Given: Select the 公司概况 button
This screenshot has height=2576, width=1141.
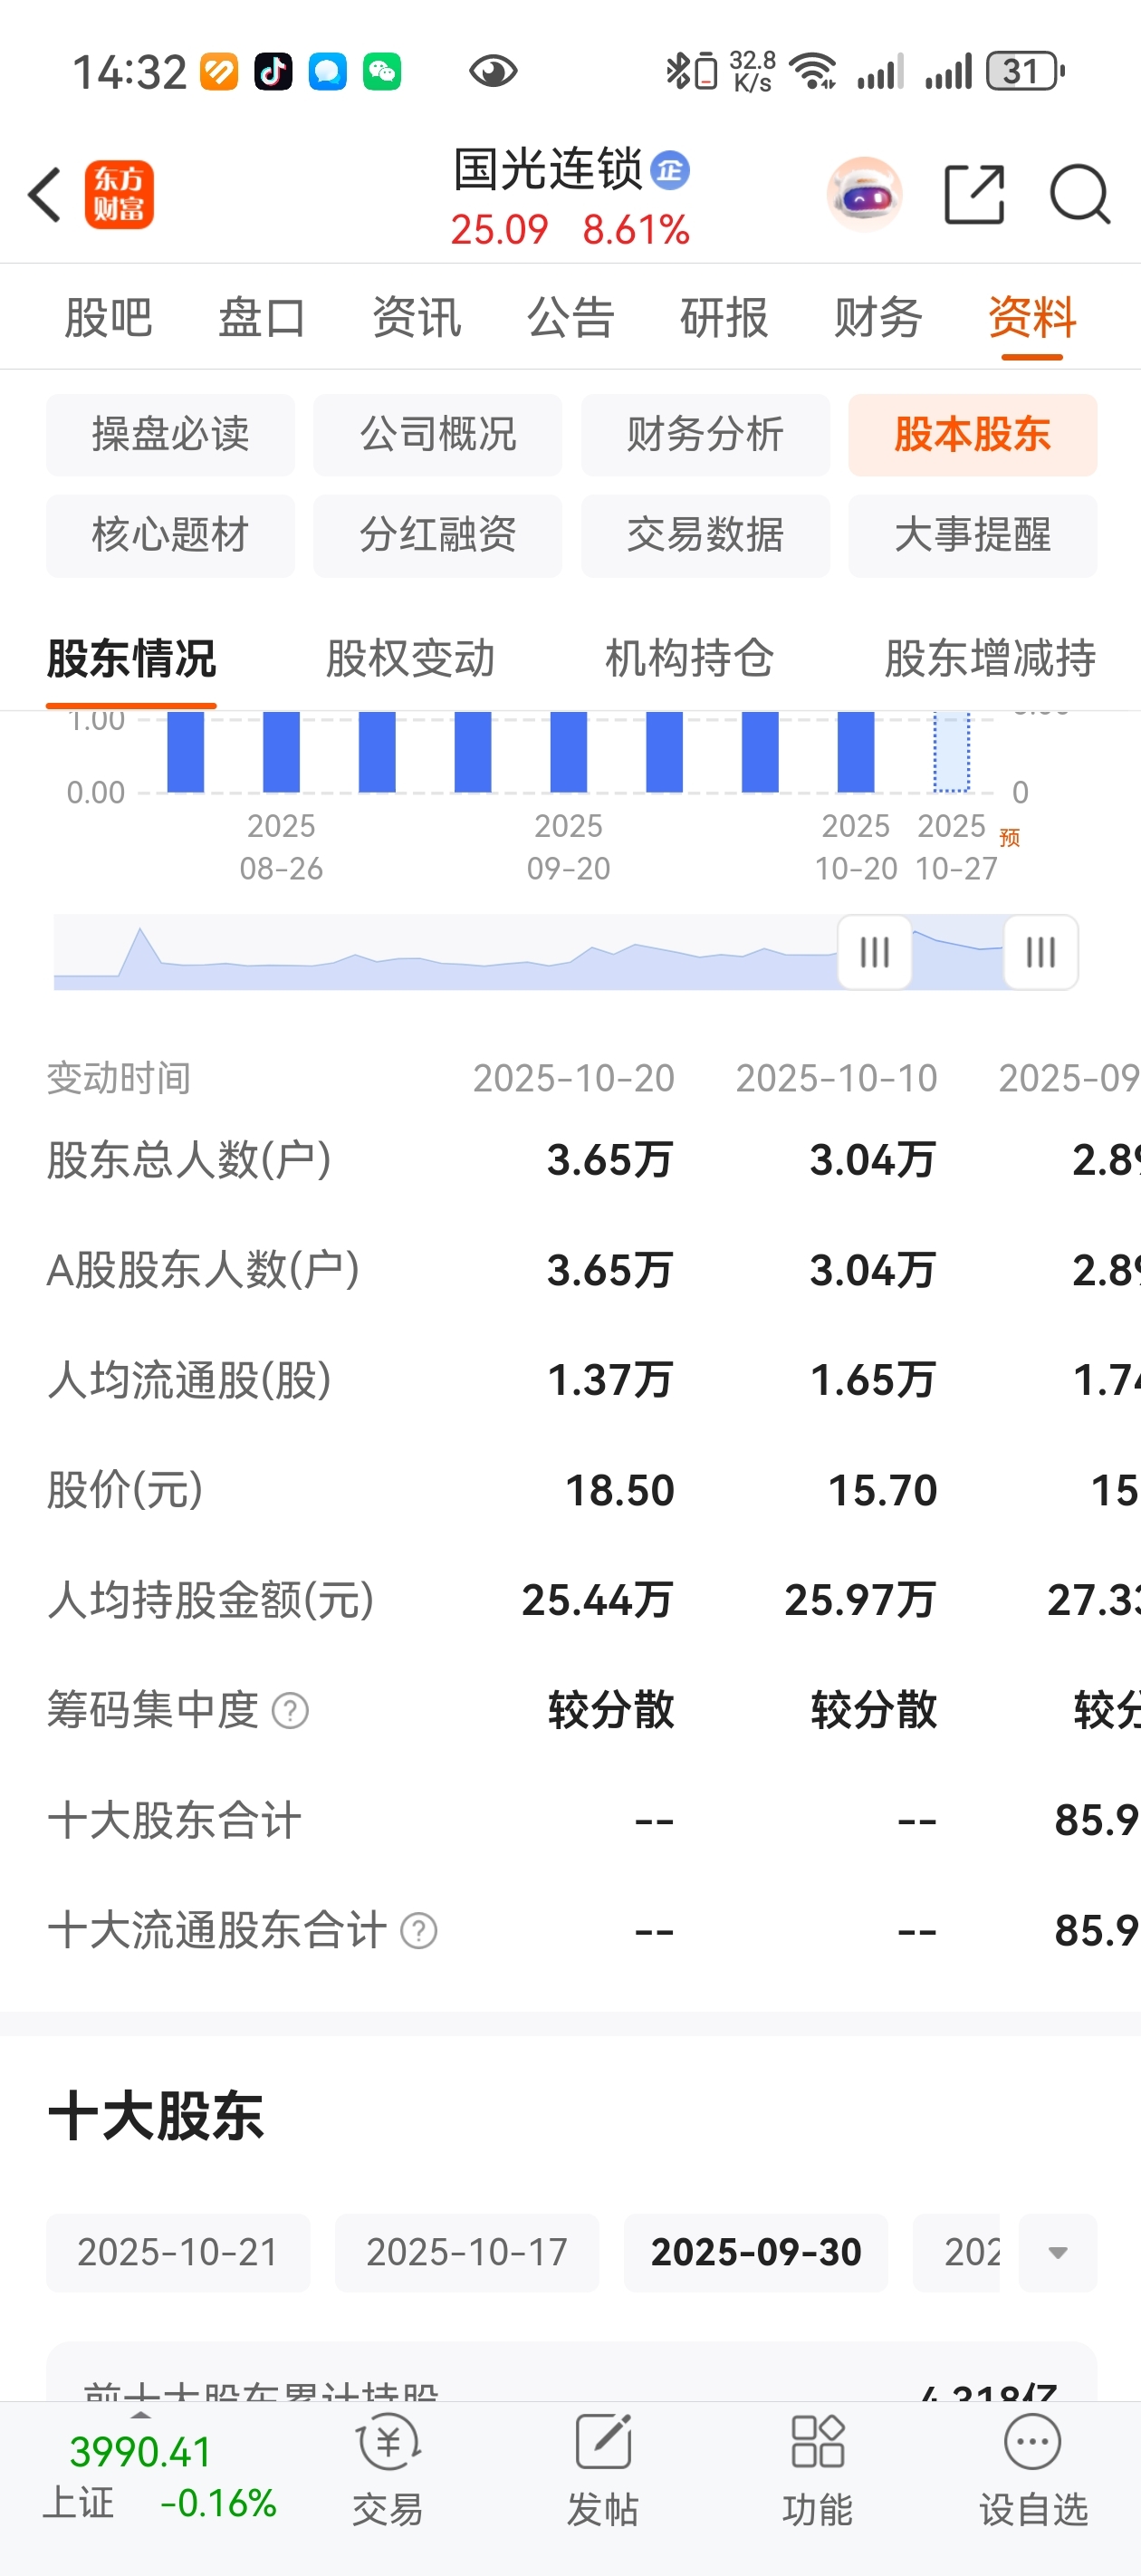Looking at the screenshot, I should pyautogui.click(x=438, y=434).
